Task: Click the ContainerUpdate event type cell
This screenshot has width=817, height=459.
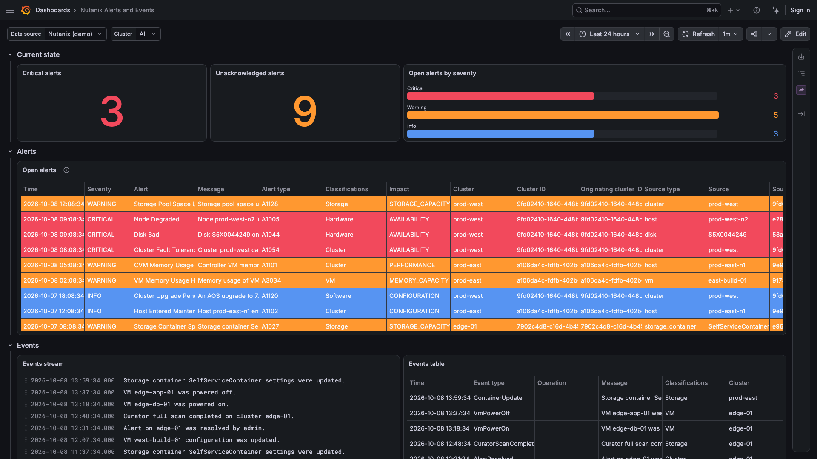Action: (x=503, y=398)
